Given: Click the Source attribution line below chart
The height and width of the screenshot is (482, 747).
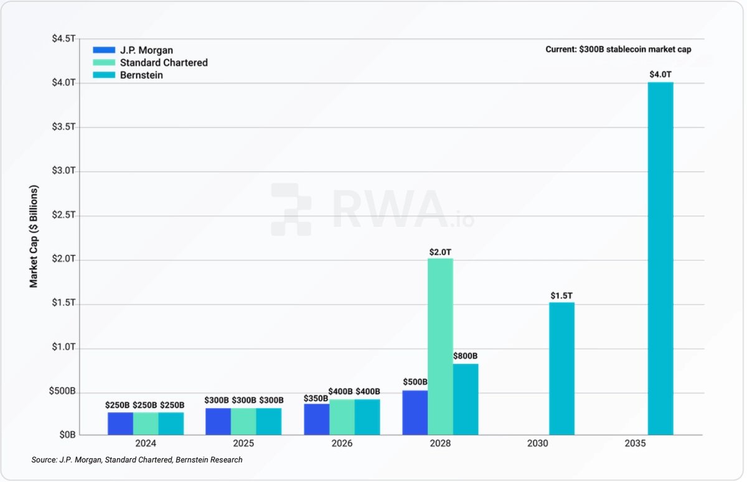Looking at the screenshot, I should click(137, 460).
